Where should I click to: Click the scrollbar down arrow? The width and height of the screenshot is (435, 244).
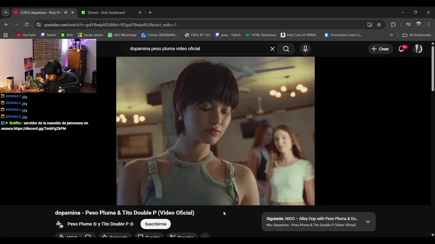(x=433, y=235)
